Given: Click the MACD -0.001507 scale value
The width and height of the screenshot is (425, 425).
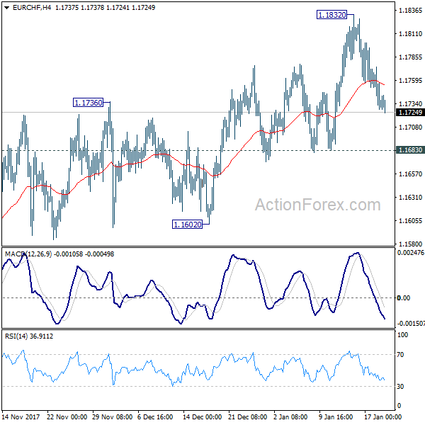Looking at the screenshot, I should pyautogui.click(x=411, y=324).
